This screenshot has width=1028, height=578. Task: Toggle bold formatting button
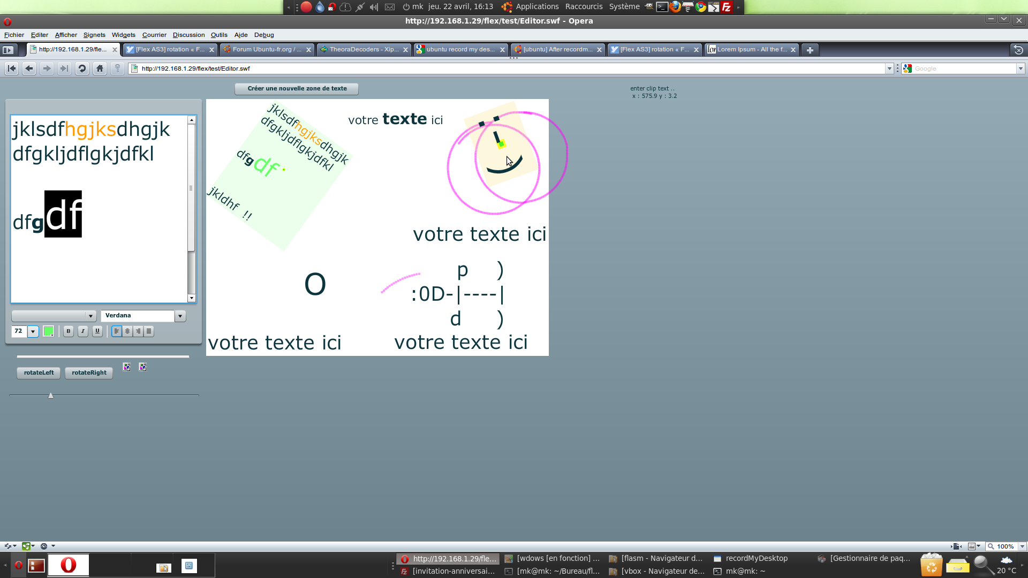69,331
